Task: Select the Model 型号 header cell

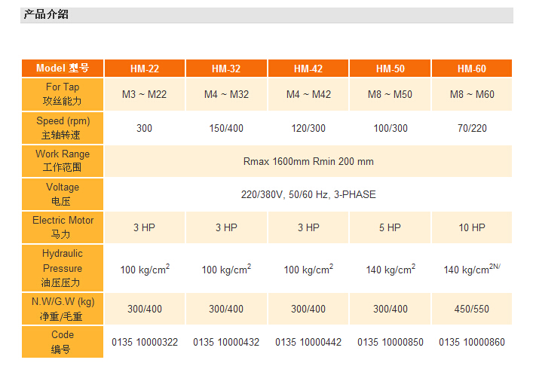Action: 63,69
